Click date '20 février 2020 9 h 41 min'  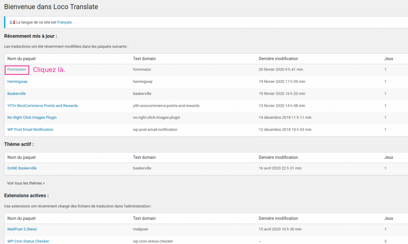281,69
